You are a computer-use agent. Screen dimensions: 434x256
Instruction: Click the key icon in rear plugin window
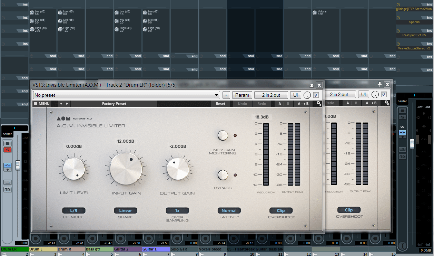tap(387, 103)
